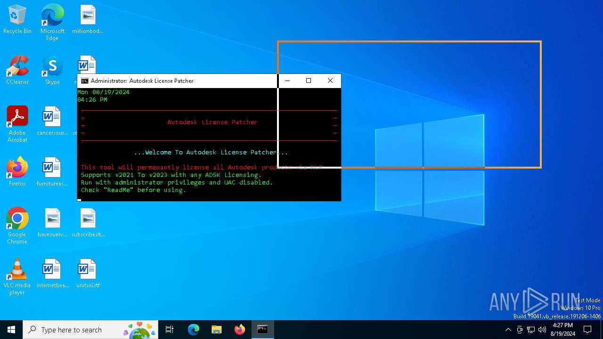Open the Windows Start menu
603x339 pixels.
pos(11,330)
